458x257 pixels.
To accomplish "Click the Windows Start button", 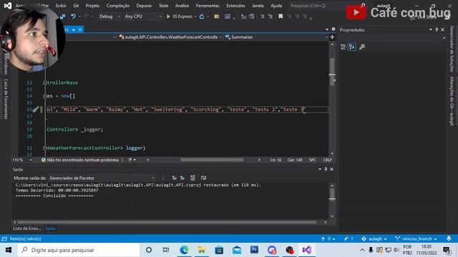I will (x=9, y=250).
